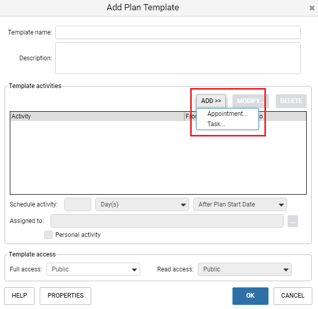Click the Template name input field
Image resolution: width=318 pixels, height=309 pixels.
[178, 32]
